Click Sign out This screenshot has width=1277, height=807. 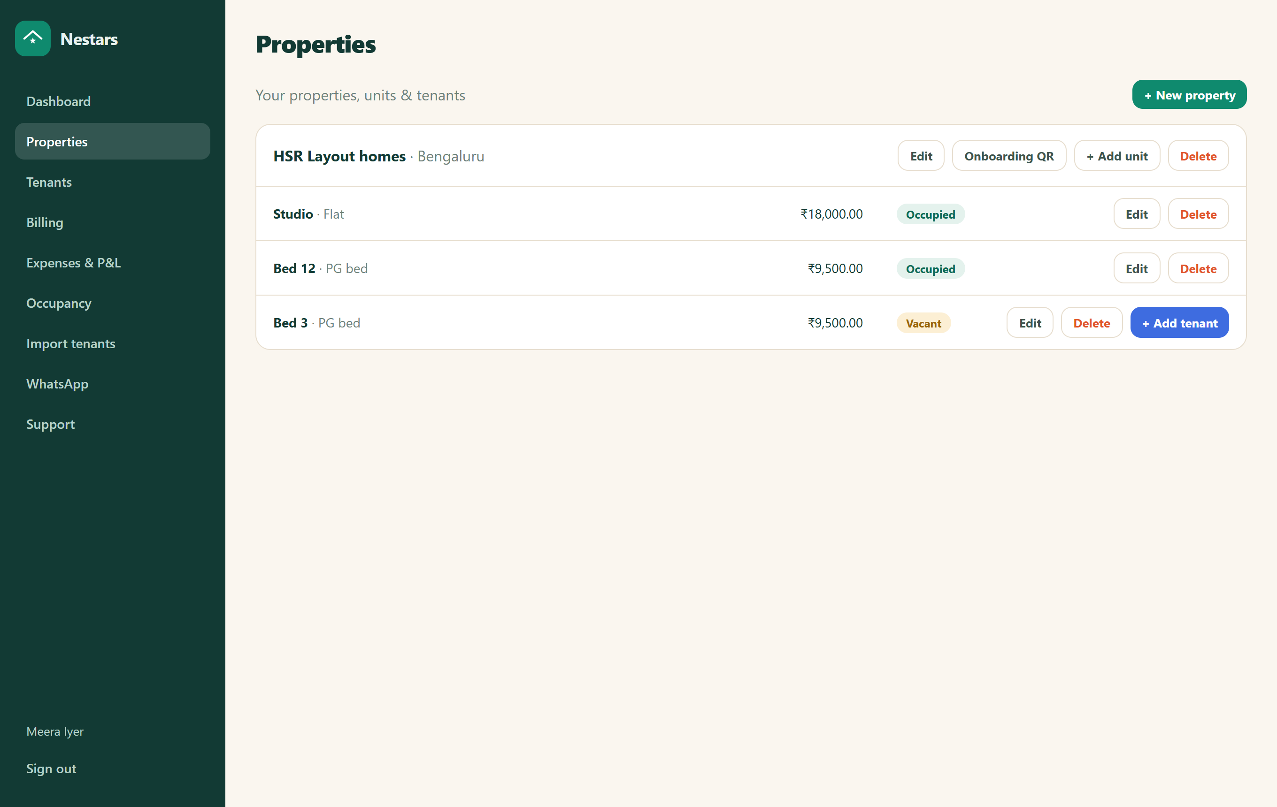[x=52, y=769]
